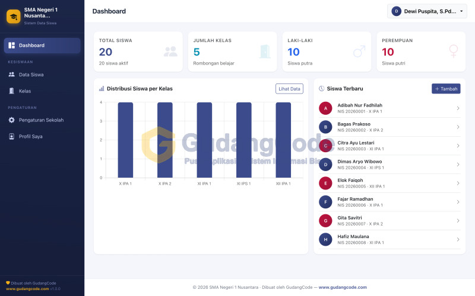Screen dimensions: 475x296
Task: Click the 'Siswa putra' label
Action: [300, 63]
